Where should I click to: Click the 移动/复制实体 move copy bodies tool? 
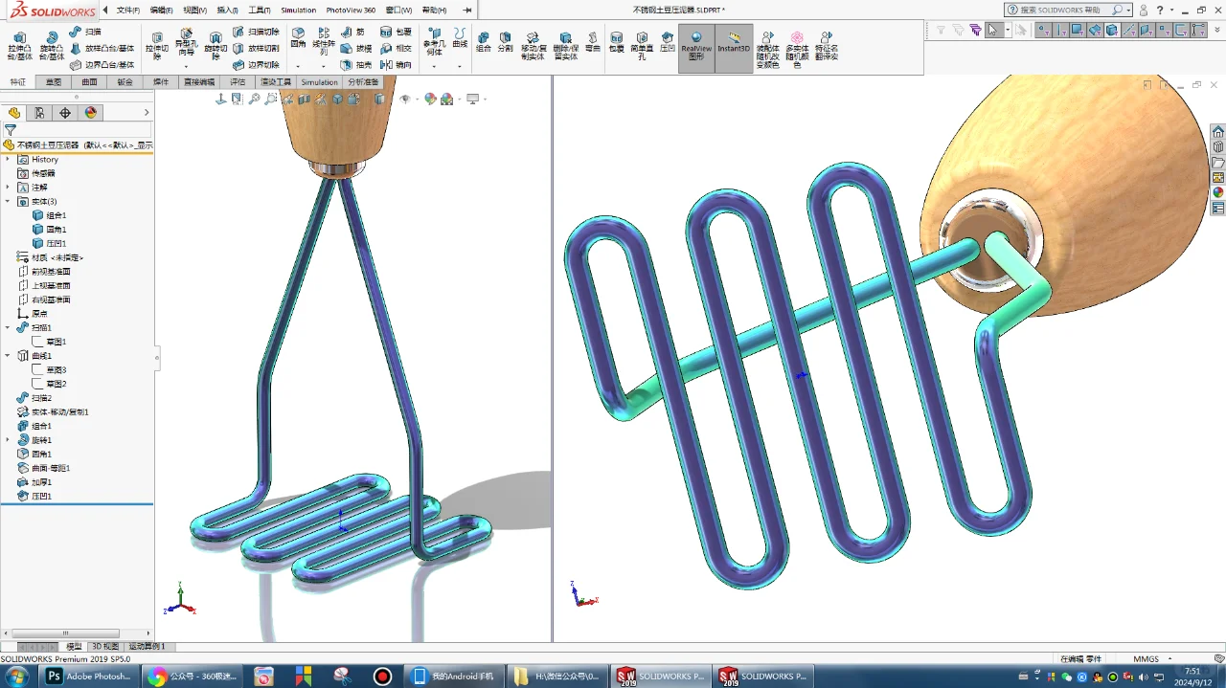click(x=533, y=45)
